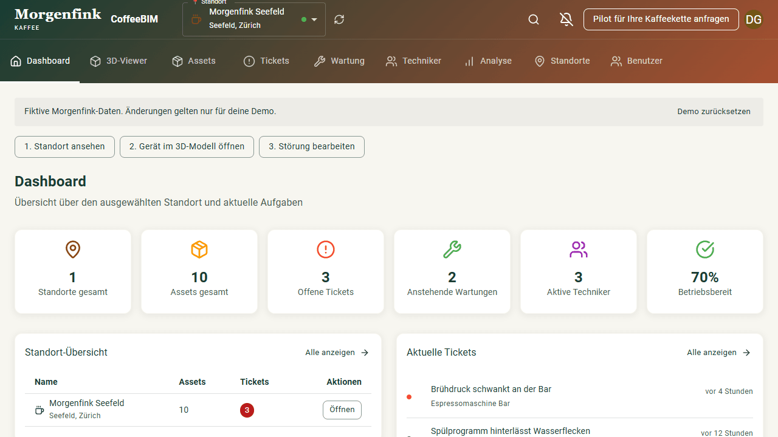Open the Standorte gesamt card

(73, 272)
